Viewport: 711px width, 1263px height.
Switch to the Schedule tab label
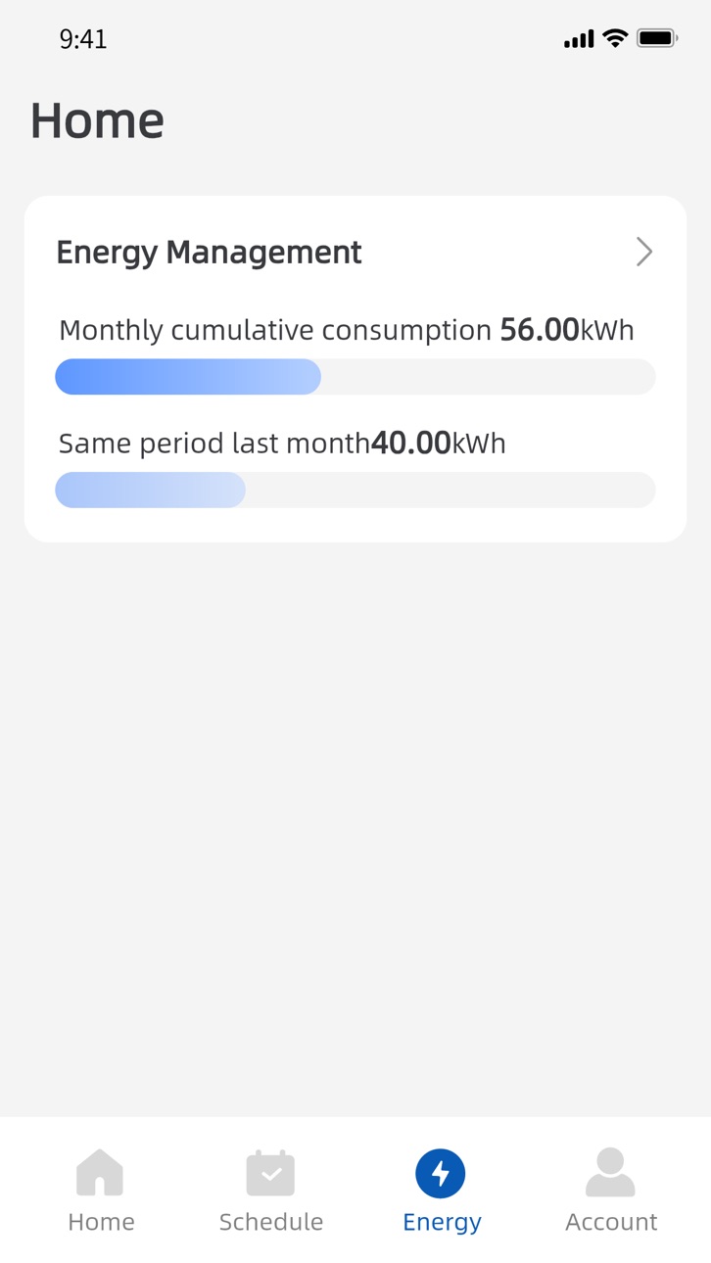click(x=271, y=1222)
